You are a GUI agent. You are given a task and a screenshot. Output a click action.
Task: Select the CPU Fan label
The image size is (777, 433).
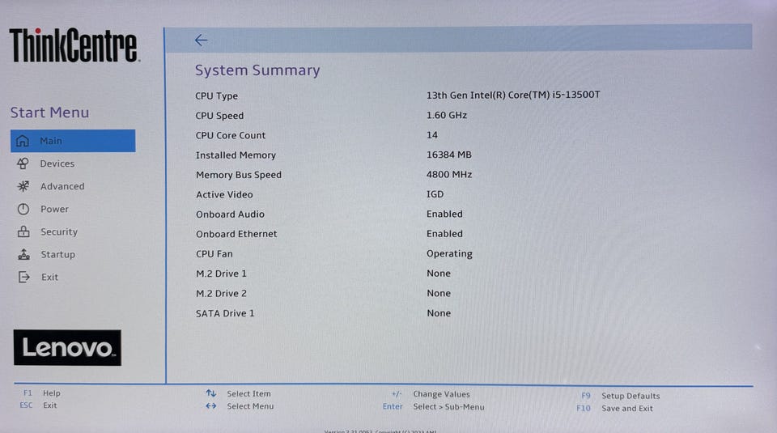tap(214, 253)
